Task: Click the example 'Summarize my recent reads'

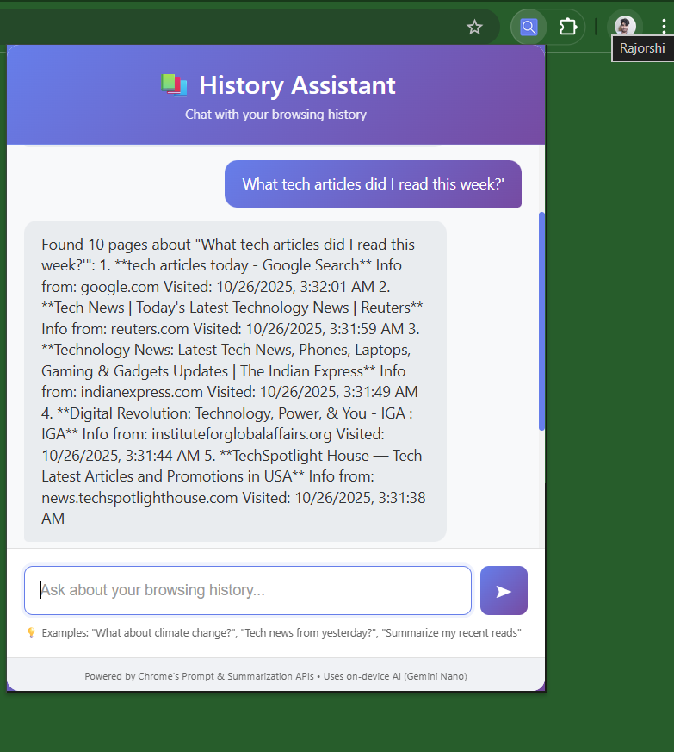Action: click(x=451, y=633)
